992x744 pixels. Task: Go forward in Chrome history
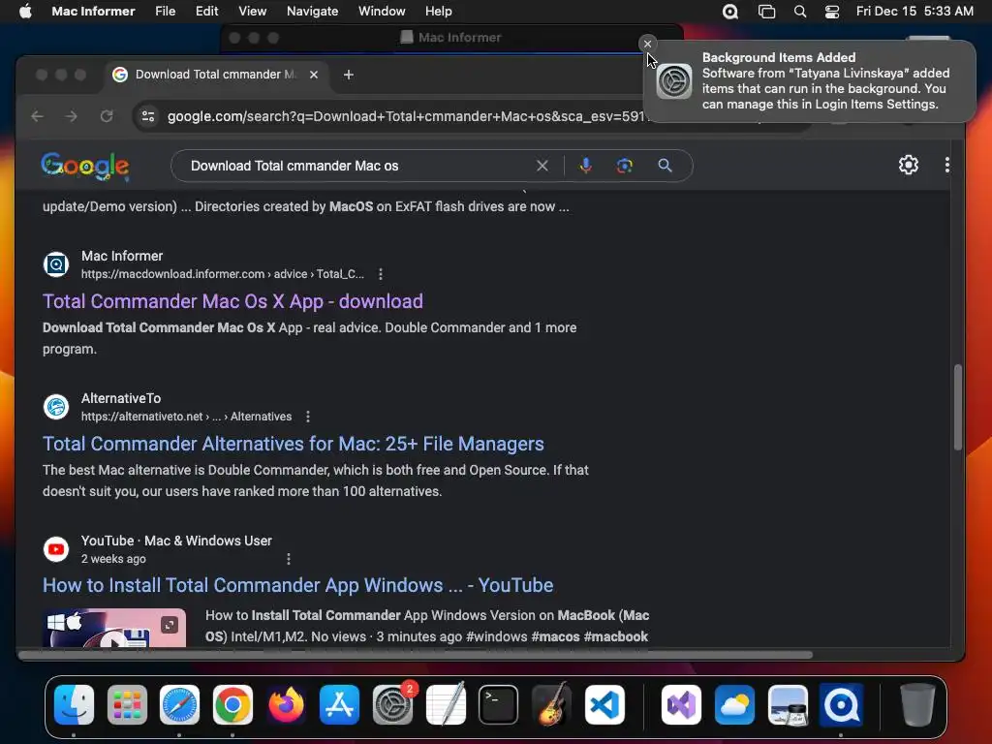tap(71, 116)
